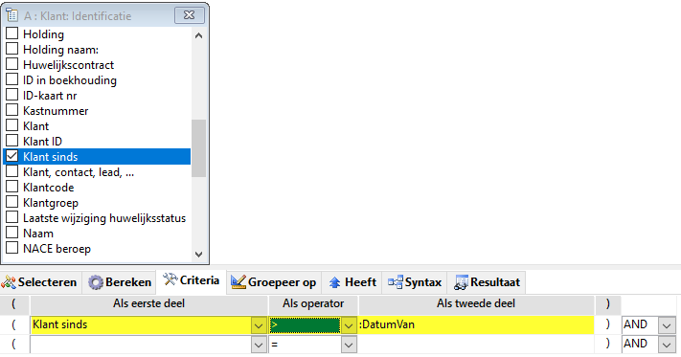Open the Syntax tab
This screenshot has height=357, width=681.
click(415, 282)
